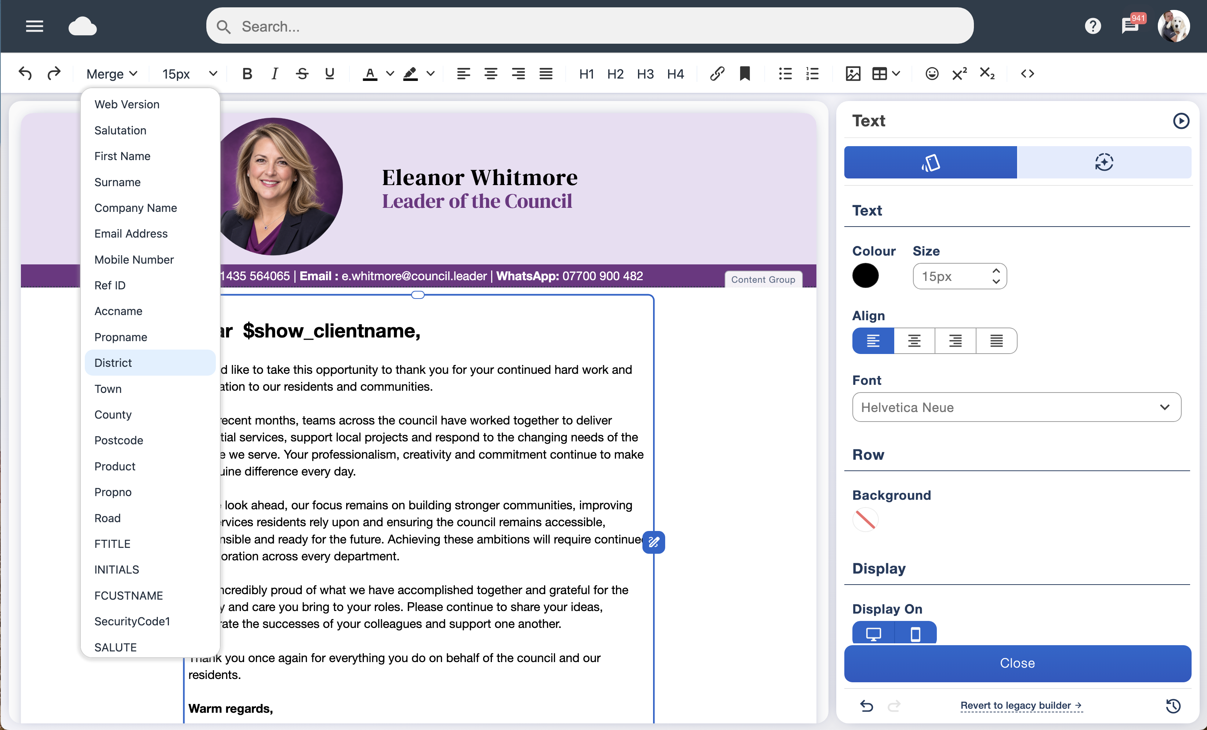This screenshot has height=730, width=1207.
Task: Apply H2 heading
Action: coord(615,73)
